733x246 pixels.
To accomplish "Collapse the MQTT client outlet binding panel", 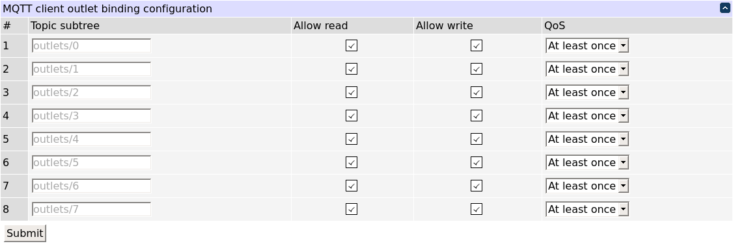I will point(725,8).
